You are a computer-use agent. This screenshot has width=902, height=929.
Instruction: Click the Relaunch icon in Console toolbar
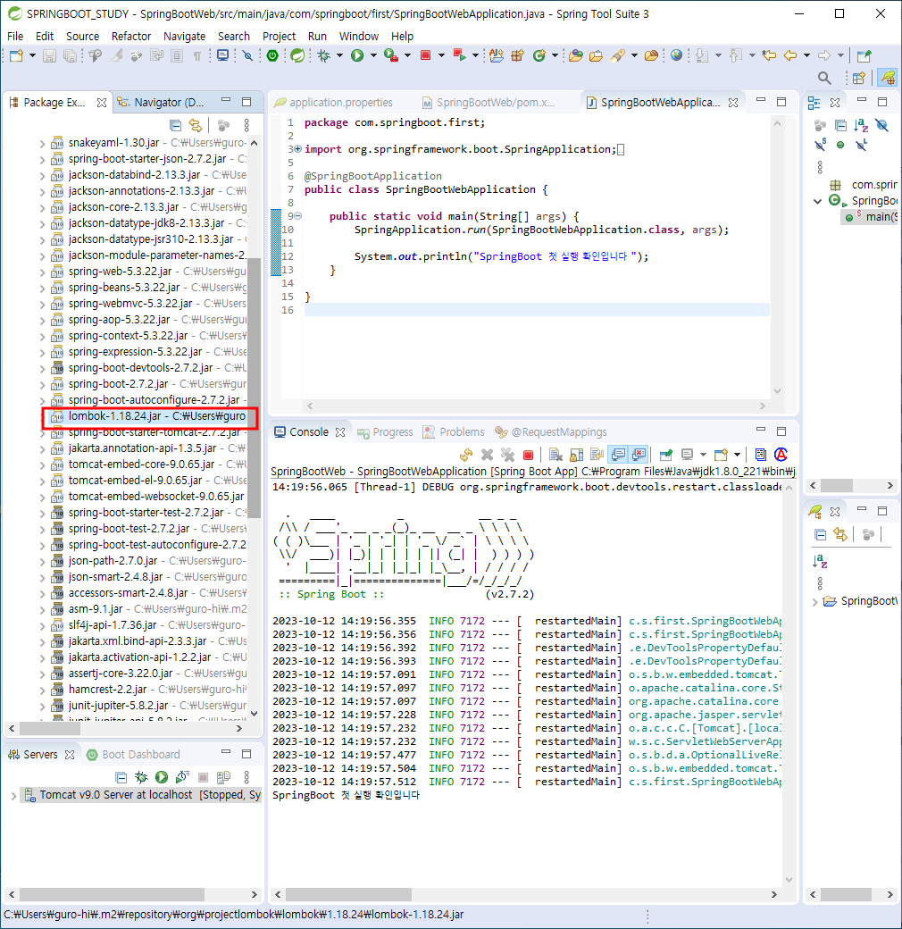(x=466, y=455)
